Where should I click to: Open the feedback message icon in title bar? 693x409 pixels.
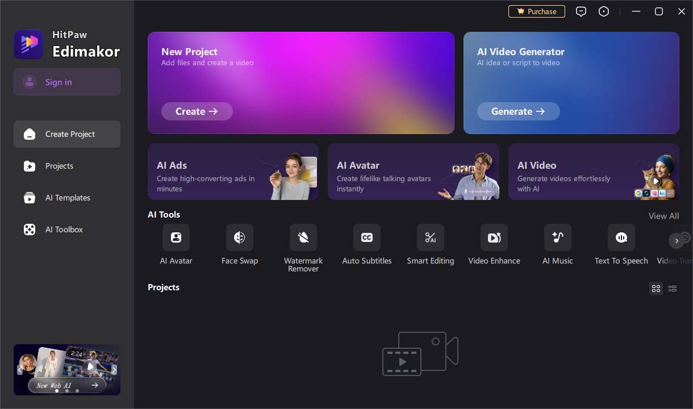tap(581, 11)
